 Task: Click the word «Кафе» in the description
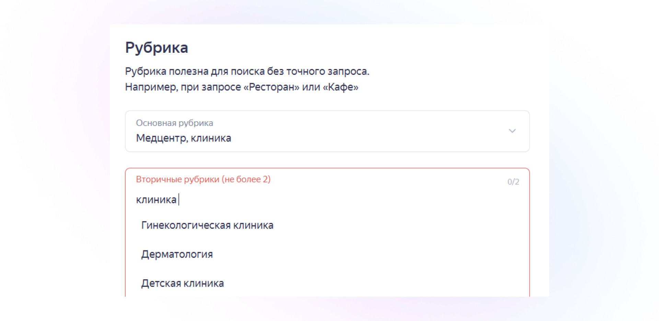click(x=340, y=87)
